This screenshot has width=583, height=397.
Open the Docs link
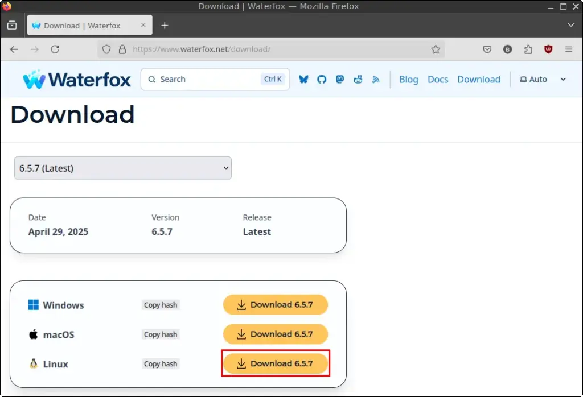click(438, 80)
